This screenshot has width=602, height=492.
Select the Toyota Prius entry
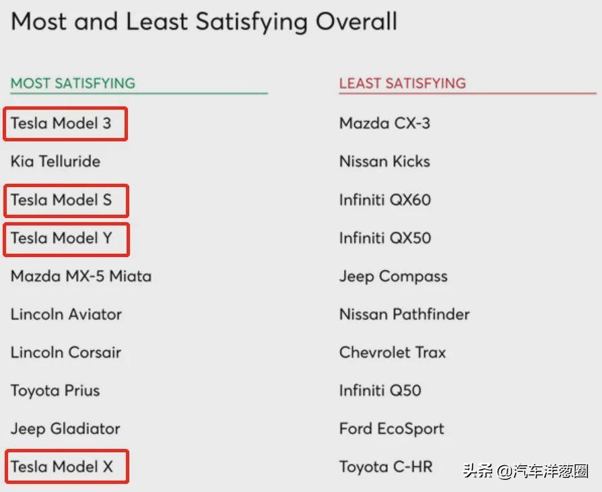[x=55, y=391]
